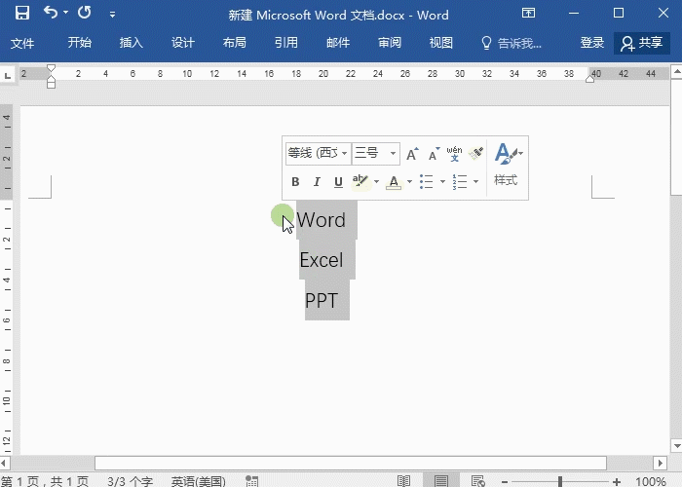Click the 登录 sign-in link
682x487 pixels.
(592, 43)
